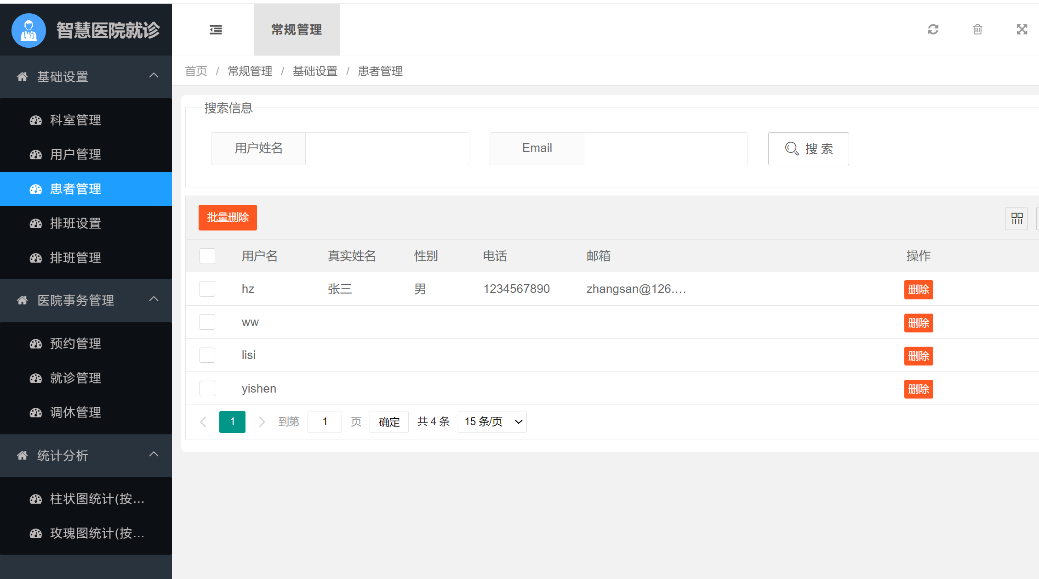Screen dimensions: 1039x579
Task: Click the trash icon in top toolbar
Action: coord(977,29)
